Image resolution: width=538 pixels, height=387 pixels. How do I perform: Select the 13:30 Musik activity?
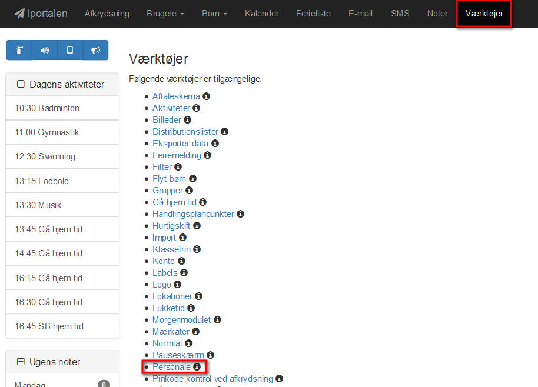[x=62, y=205]
